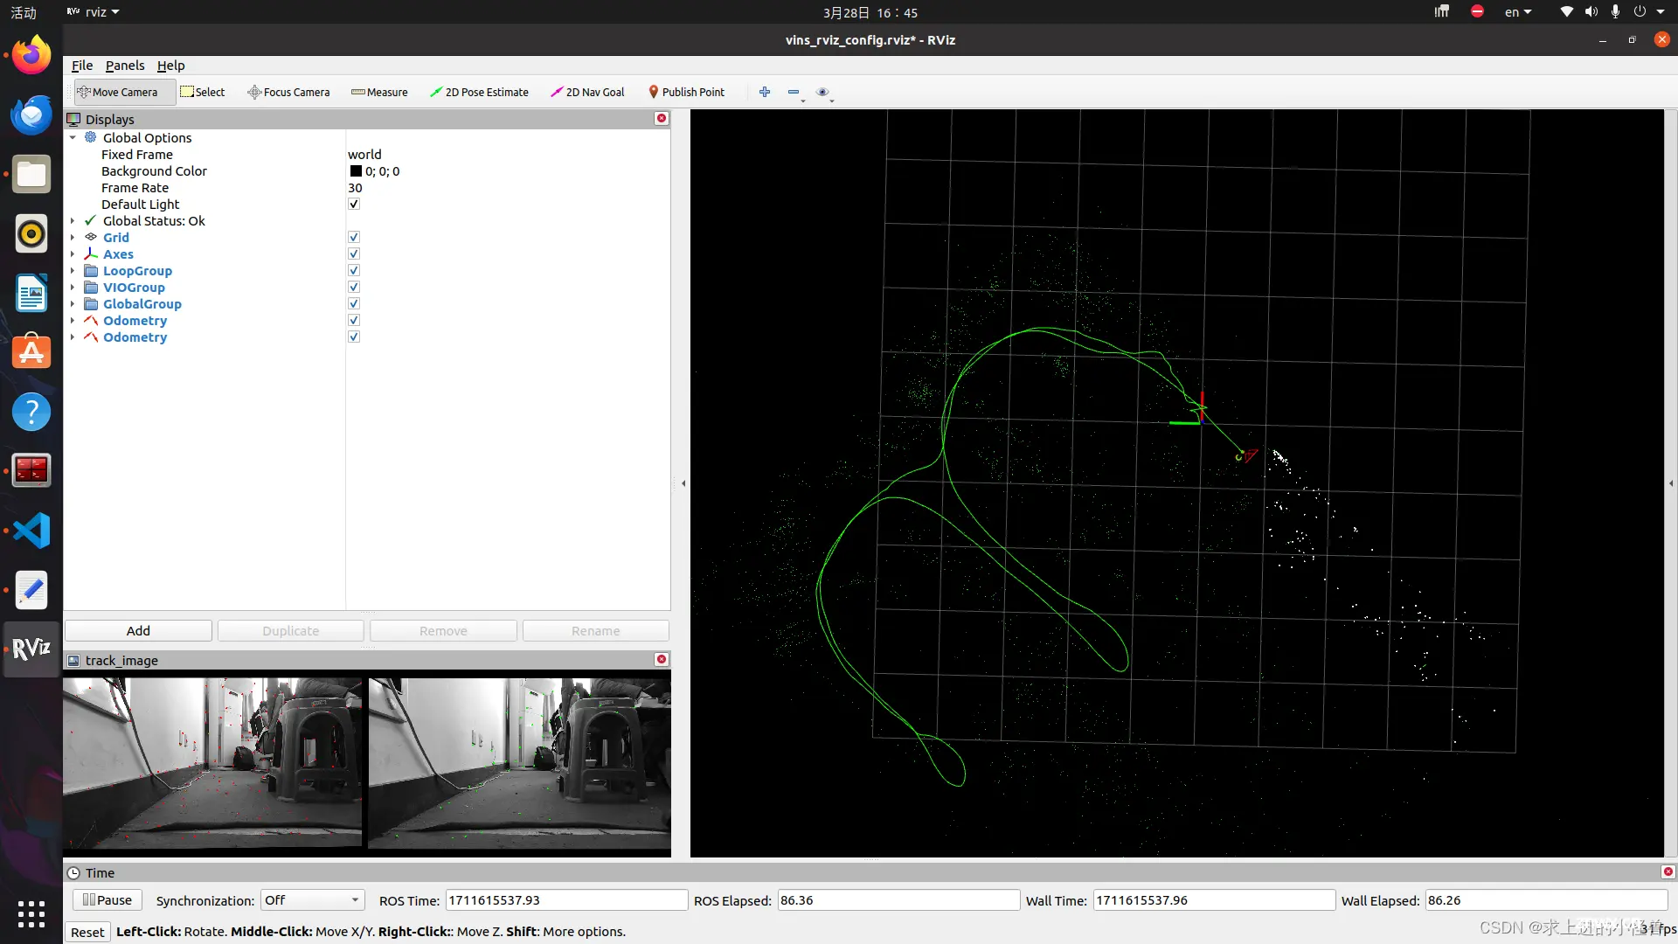This screenshot has width=1678, height=944.
Task: Open the File menu
Action: click(82, 65)
